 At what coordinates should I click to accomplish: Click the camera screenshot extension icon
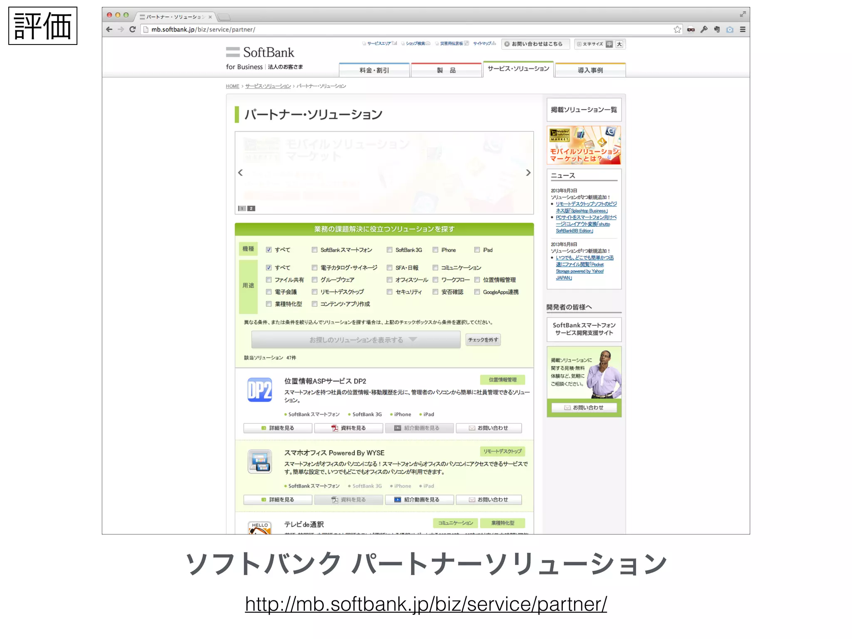point(730,30)
